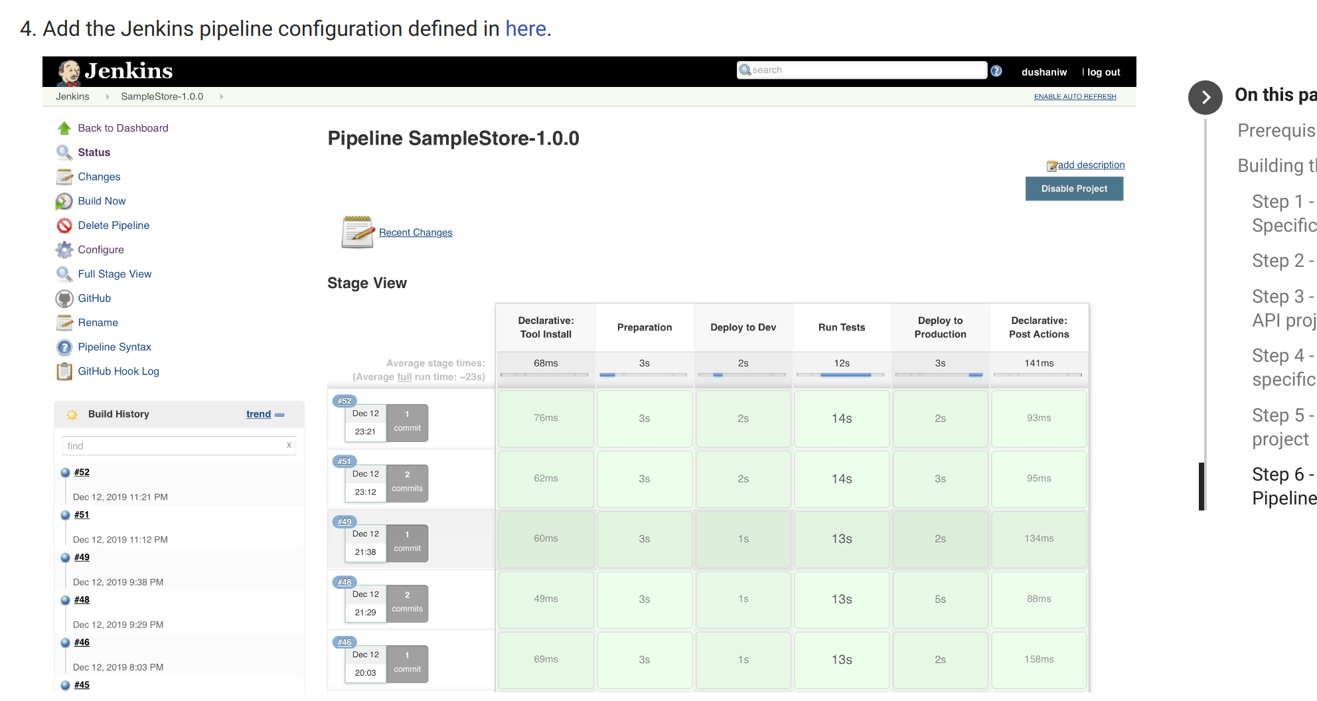Image resolution: width=1317 pixels, height=701 pixels.
Task: Open the Recent Changes link
Action: click(x=416, y=232)
